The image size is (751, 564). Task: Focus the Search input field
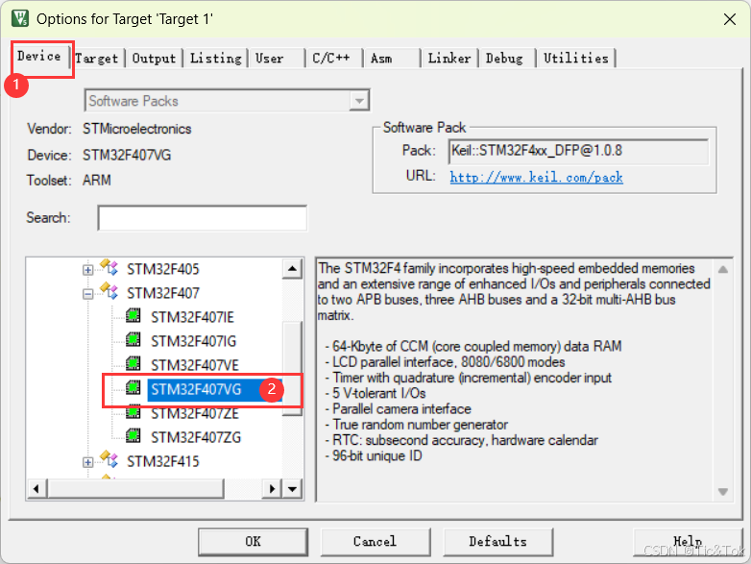coord(202,218)
